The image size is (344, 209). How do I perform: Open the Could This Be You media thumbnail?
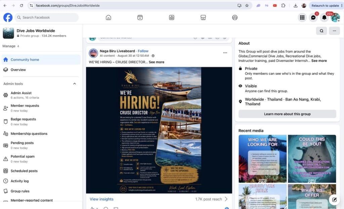[x=312, y=159]
